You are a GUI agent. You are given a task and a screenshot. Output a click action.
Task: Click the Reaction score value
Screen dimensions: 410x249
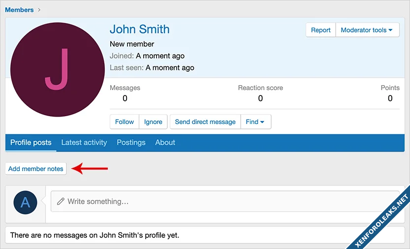point(260,98)
